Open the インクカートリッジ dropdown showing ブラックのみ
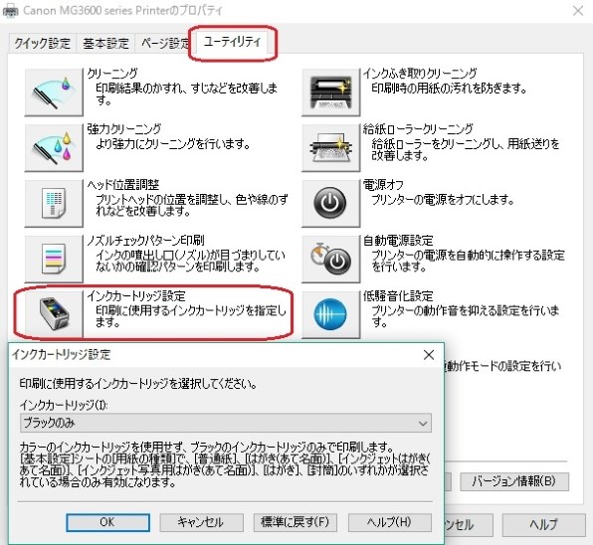Image resolution: width=593 pixels, height=545 pixels. pyautogui.click(x=226, y=423)
